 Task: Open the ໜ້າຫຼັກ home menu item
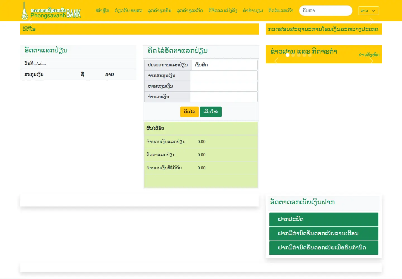pos(102,11)
